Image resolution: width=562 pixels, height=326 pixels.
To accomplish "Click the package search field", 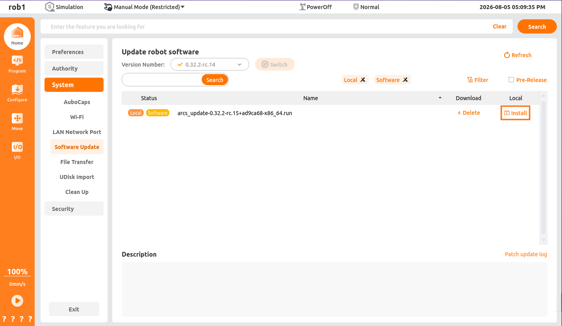I will pos(162,80).
